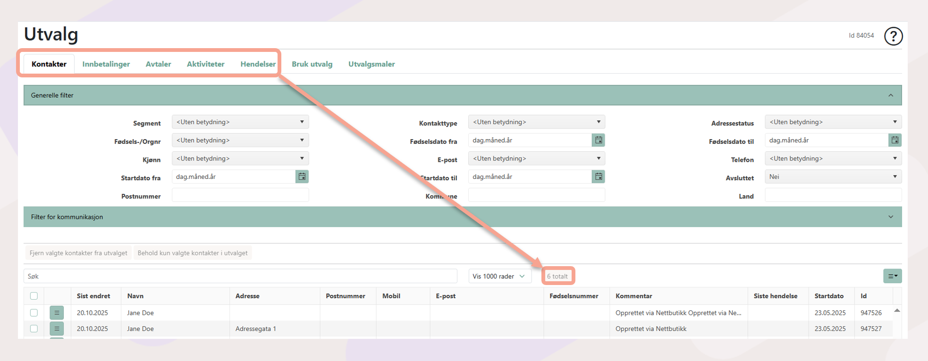Click Fjern valgte kontakter fra utvalget
928x361 pixels.
pyautogui.click(x=78, y=253)
